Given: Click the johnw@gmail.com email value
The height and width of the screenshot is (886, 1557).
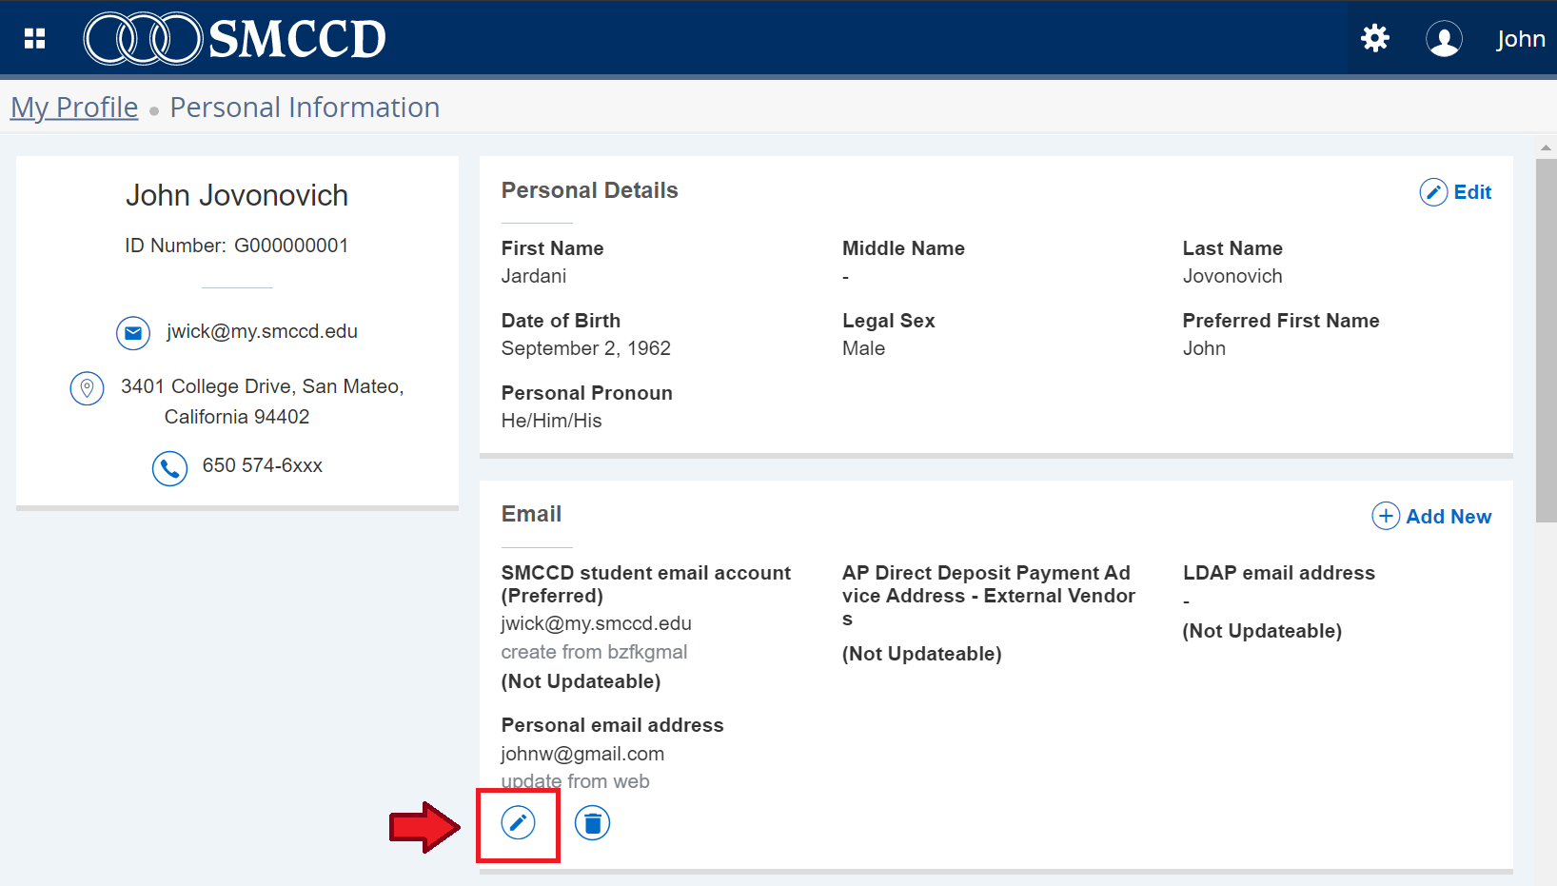Looking at the screenshot, I should click(582, 754).
